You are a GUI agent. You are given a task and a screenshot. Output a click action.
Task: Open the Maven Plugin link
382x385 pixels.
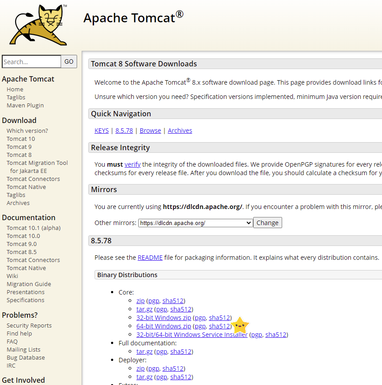[25, 106]
